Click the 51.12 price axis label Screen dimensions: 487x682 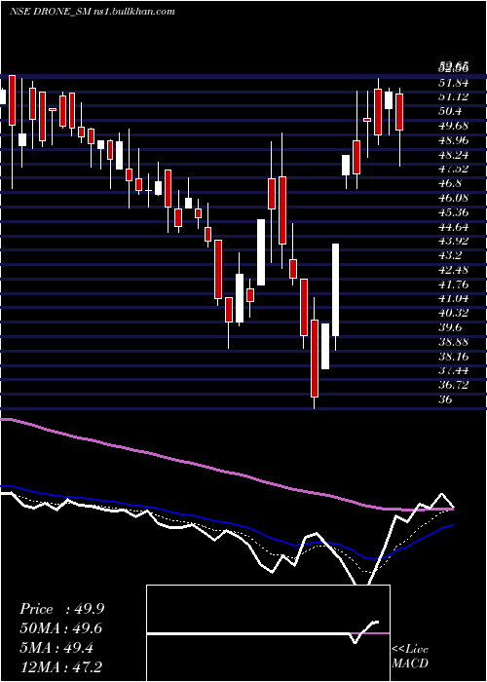(x=454, y=97)
